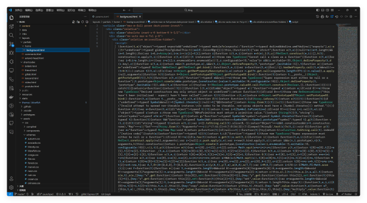Screen dimensions: 367x203
Task: Open the GitHub view in activity bar
Action: tap(11, 123)
